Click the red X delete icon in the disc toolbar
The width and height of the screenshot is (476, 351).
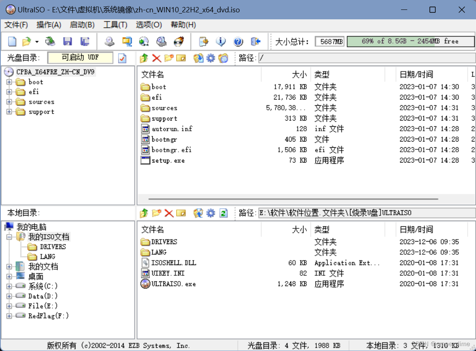coord(156,58)
